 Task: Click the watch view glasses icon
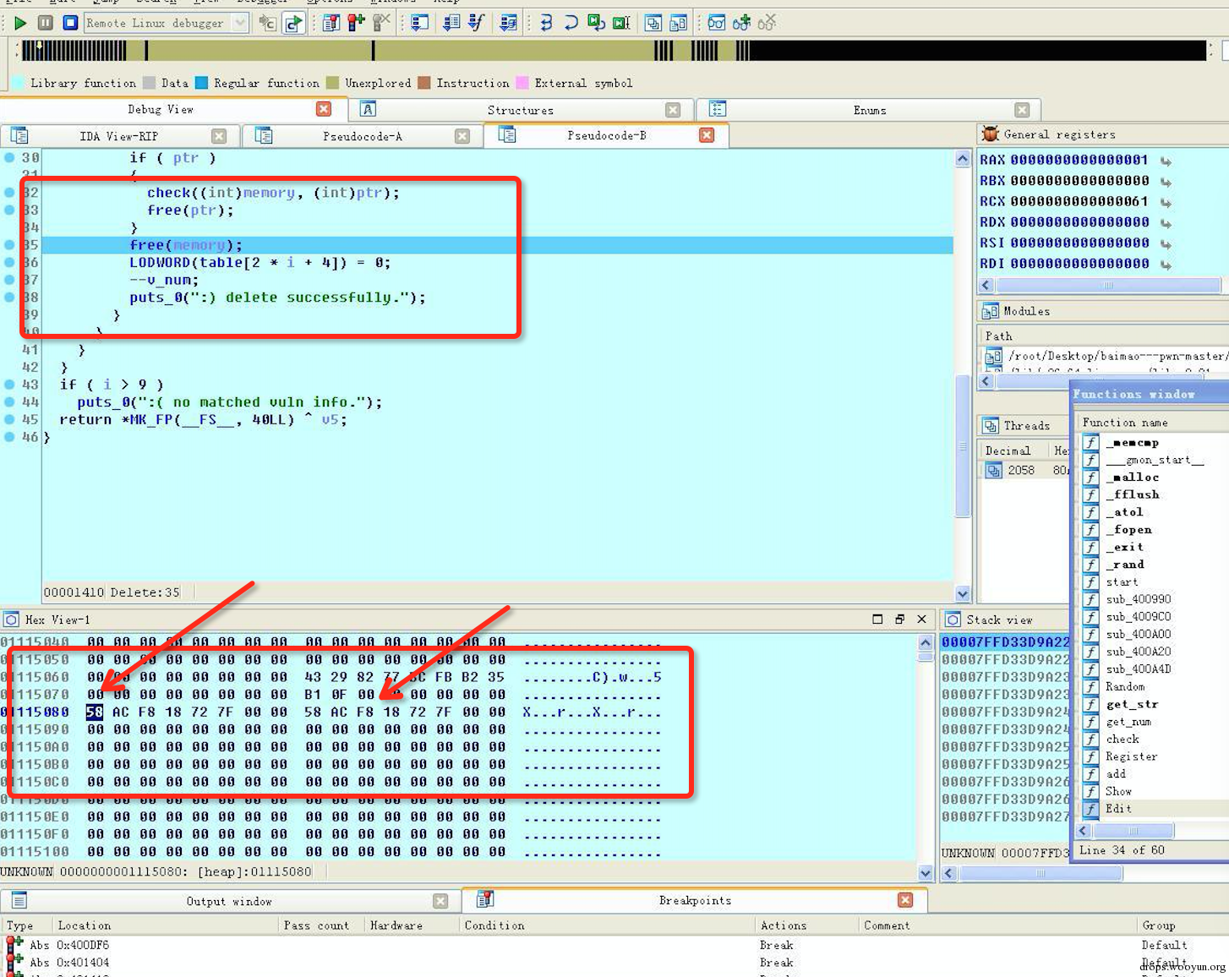(x=716, y=23)
